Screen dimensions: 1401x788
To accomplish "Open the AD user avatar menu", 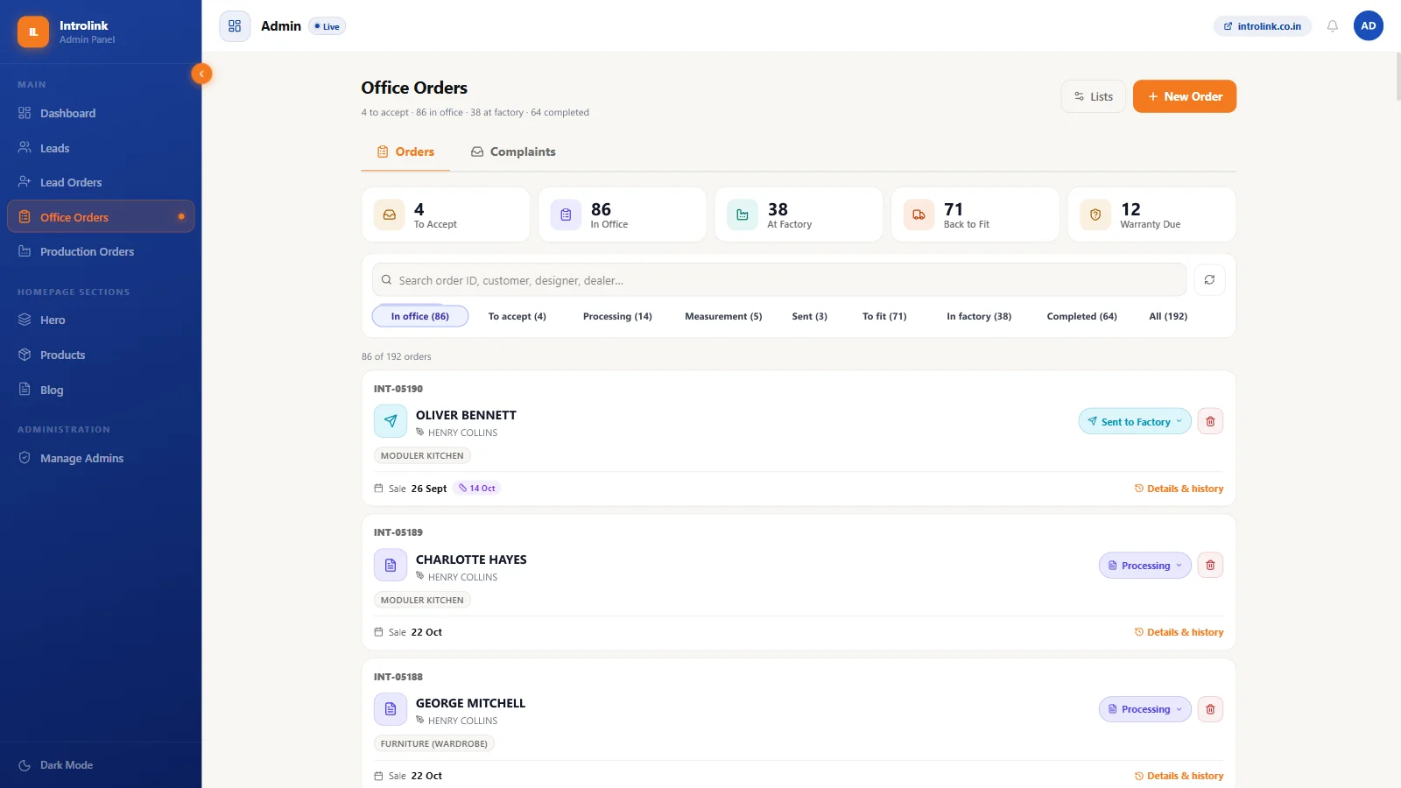I will [1368, 26].
